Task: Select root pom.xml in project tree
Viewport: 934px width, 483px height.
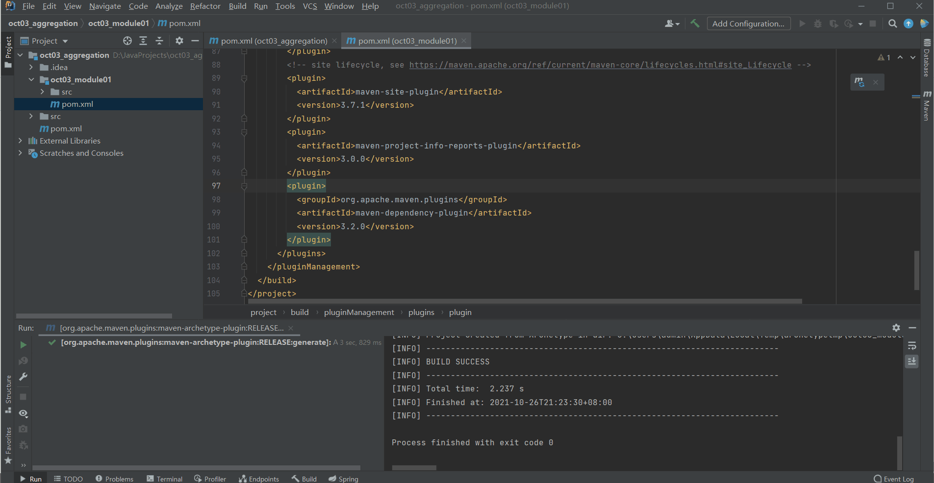Action: 66,128
